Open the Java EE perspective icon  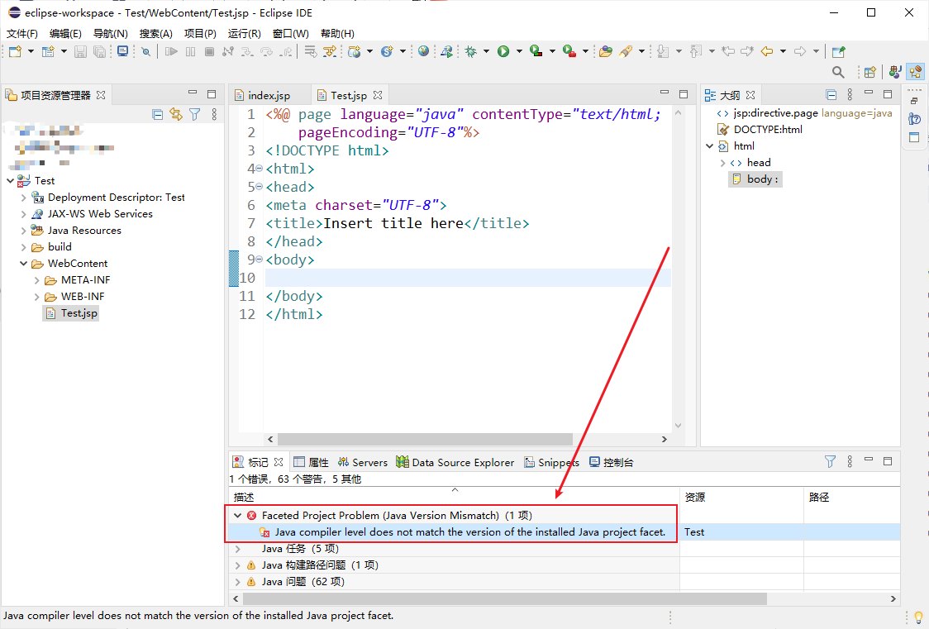coord(916,72)
